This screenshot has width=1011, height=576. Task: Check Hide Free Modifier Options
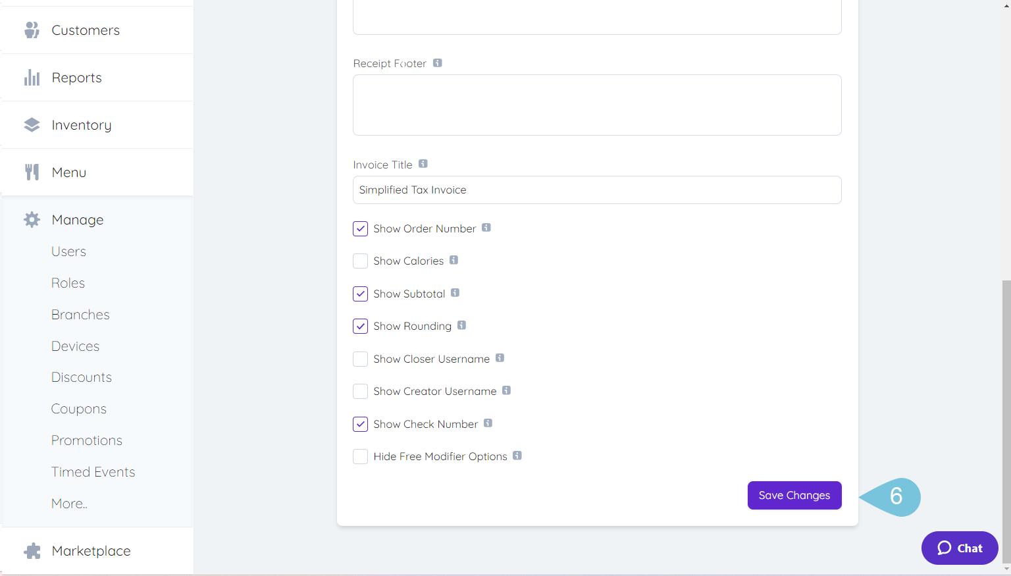click(x=360, y=456)
